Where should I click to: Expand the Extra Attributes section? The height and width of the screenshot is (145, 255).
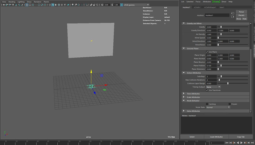point(184,111)
